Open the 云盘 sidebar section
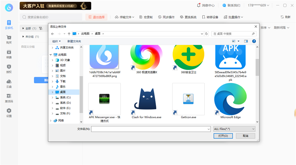The width and height of the screenshot is (296, 165). click(x=9, y=84)
